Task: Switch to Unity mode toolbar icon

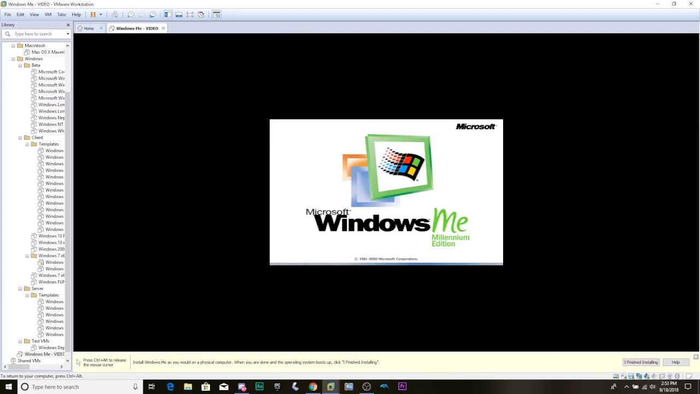Action: [x=201, y=15]
